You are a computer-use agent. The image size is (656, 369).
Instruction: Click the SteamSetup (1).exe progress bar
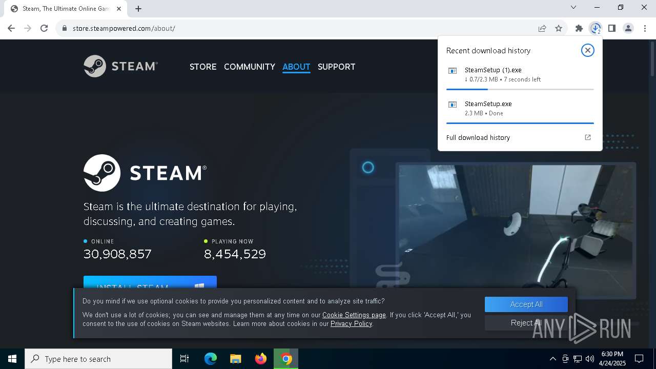520,89
